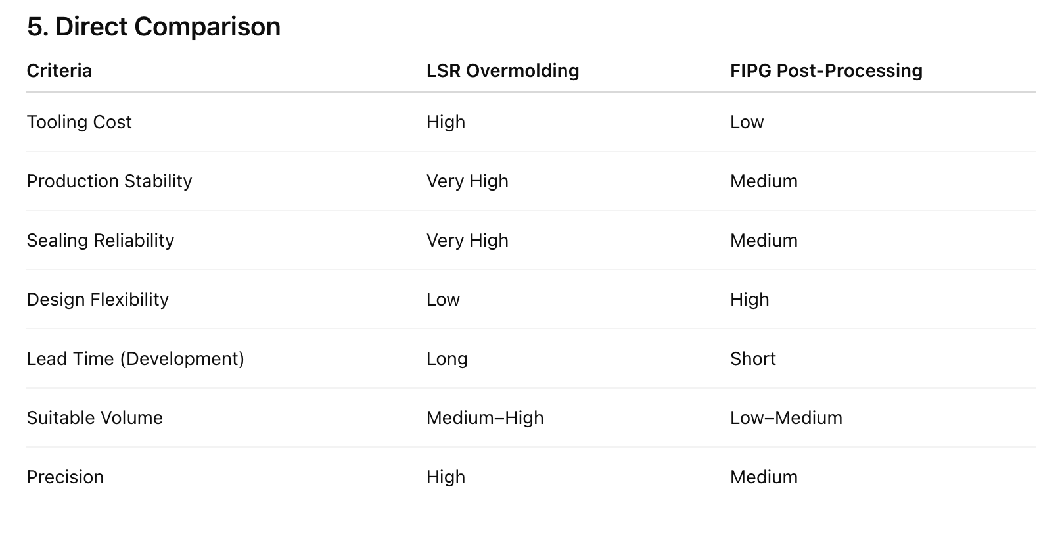The width and height of the screenshot is (1037, 543).
Task: Select the 'Lead Time (Development)' row label
Action: point(135,359)
